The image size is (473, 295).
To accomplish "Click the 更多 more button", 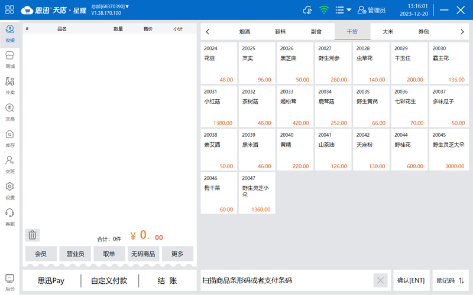I will tap(177, 254).
